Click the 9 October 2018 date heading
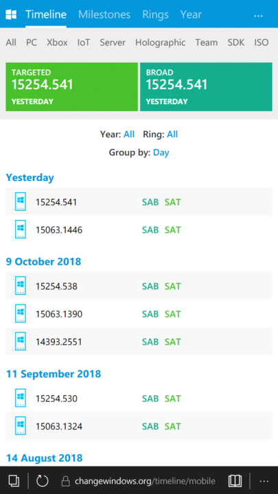 [x=43, y=262]
